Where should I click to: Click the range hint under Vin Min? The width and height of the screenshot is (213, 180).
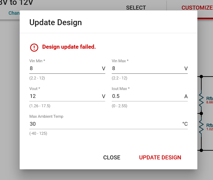coord(37,78)
